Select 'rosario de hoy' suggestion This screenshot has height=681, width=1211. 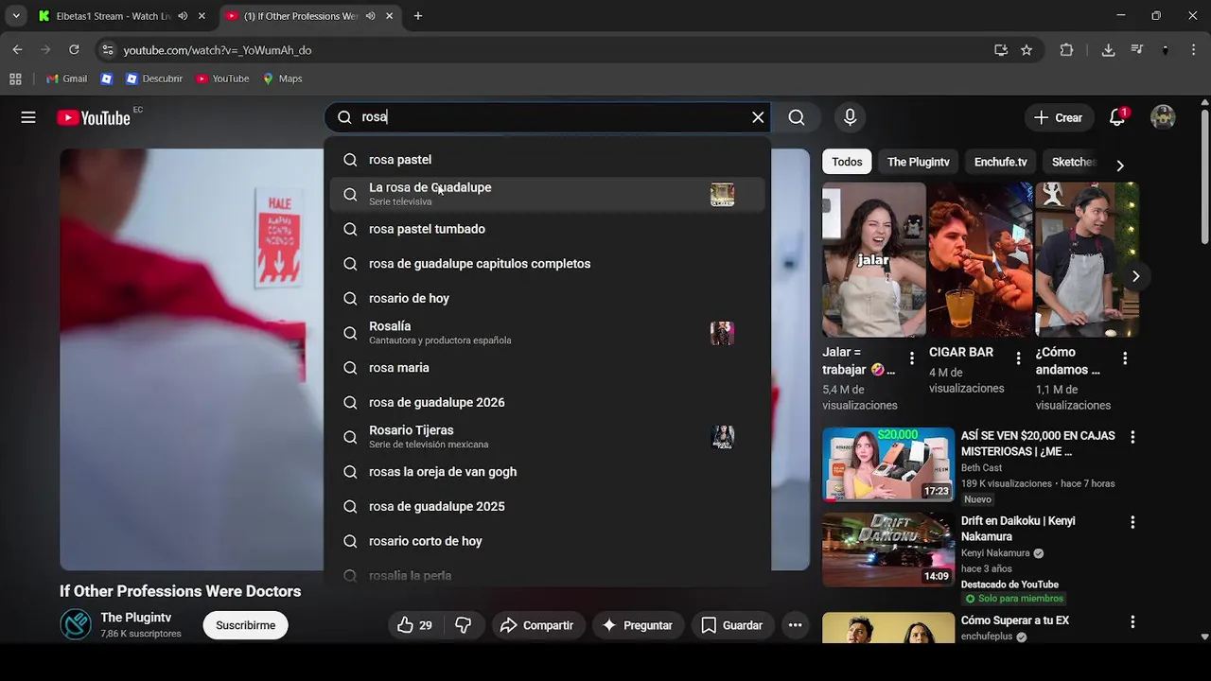click(548, 298)
